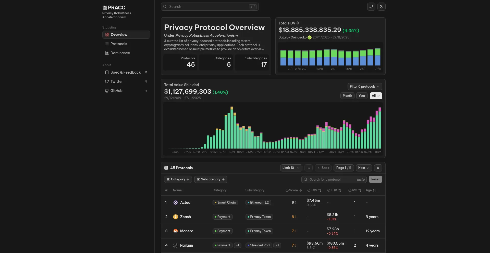The height and width of the screenshot is (253, 490).
Task: Click the Monero logo icon
Action: (176, 231)
